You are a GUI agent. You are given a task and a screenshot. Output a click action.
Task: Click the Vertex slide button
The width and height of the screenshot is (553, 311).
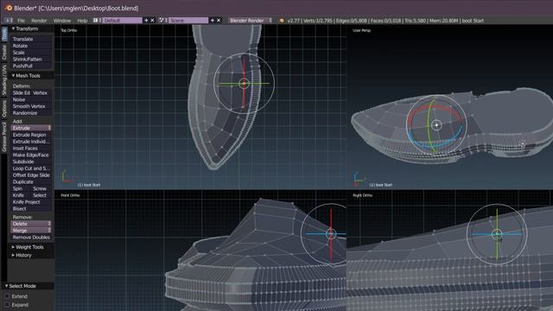(41, 92)
